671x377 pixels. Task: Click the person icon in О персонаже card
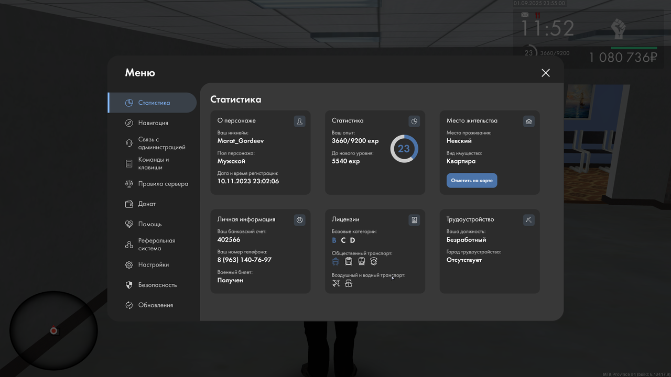pos(299,121)
